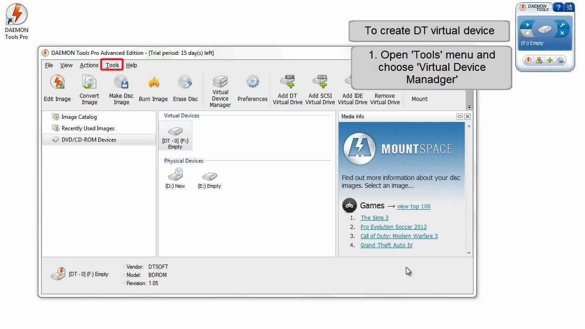Click the Media Info scrollbar down arrow
The image size is (585, 329).
coord(469,253)
